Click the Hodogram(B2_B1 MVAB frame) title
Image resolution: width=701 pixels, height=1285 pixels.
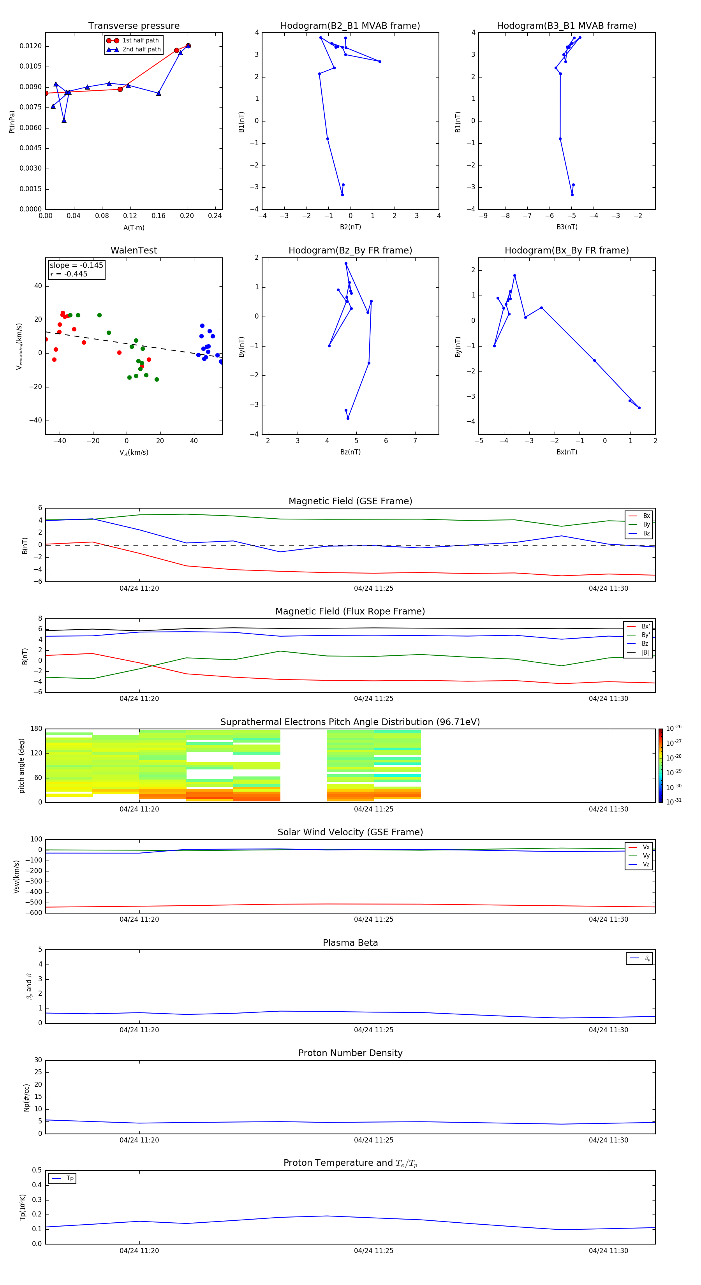[x=350, y=26]
